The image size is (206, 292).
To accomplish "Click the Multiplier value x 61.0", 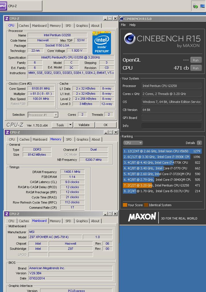I will 41,94.
